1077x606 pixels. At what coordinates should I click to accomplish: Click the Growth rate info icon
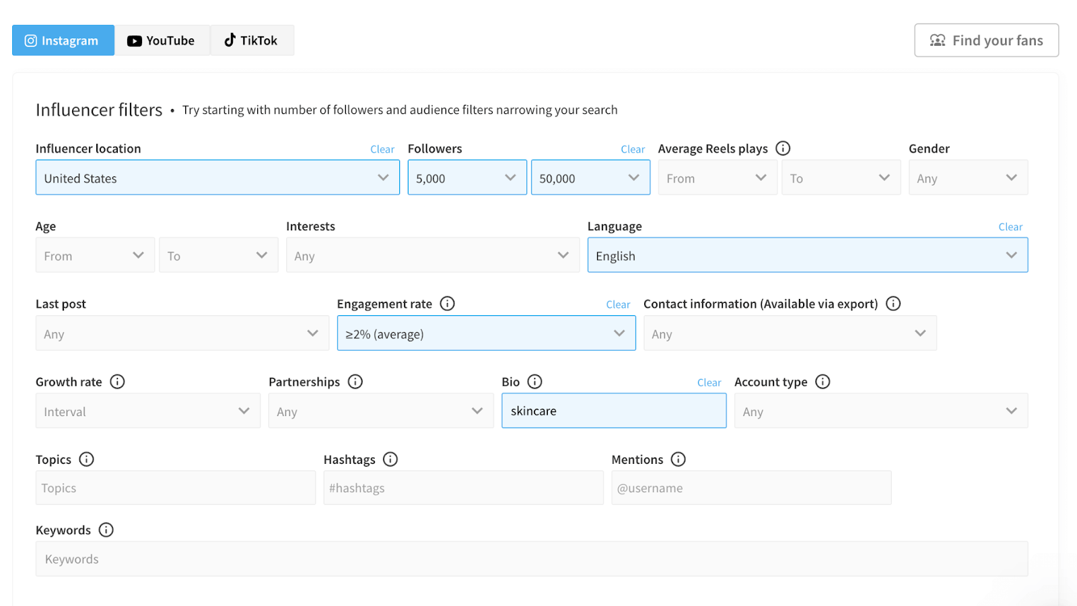pos(117,382)
